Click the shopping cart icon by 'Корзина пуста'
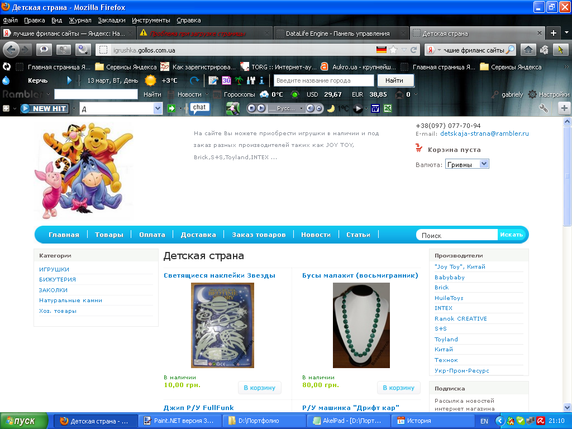This screenshot has width=572, height=429. (x=419, y=148)
